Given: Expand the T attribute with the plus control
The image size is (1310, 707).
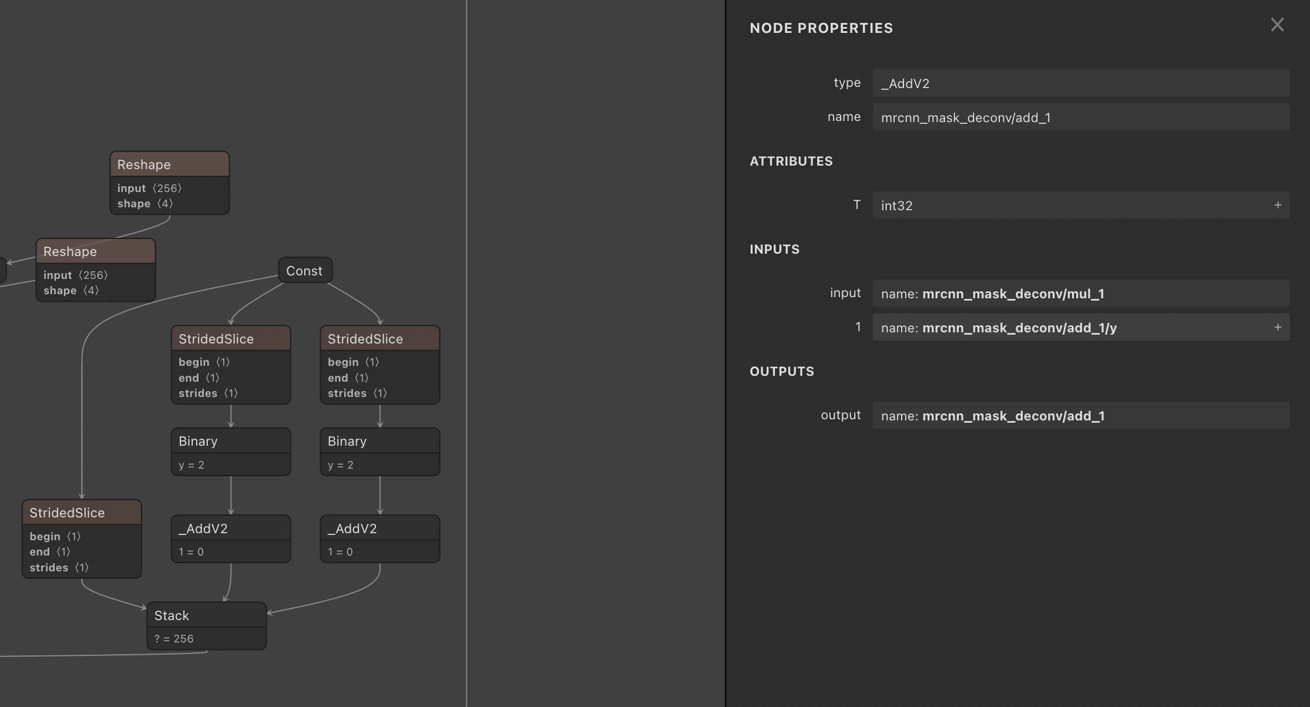Looking at the screenshot, I should (x=1278, y=204).
